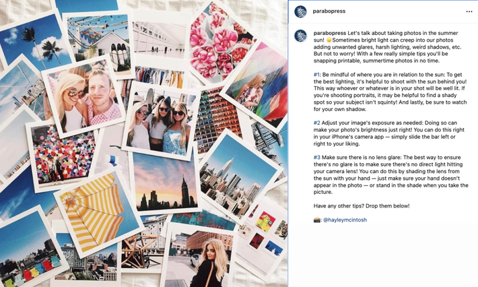Click the parabopress avatar beside the caption
This screenshot has width=478, height=287.
tap(300, 36)
